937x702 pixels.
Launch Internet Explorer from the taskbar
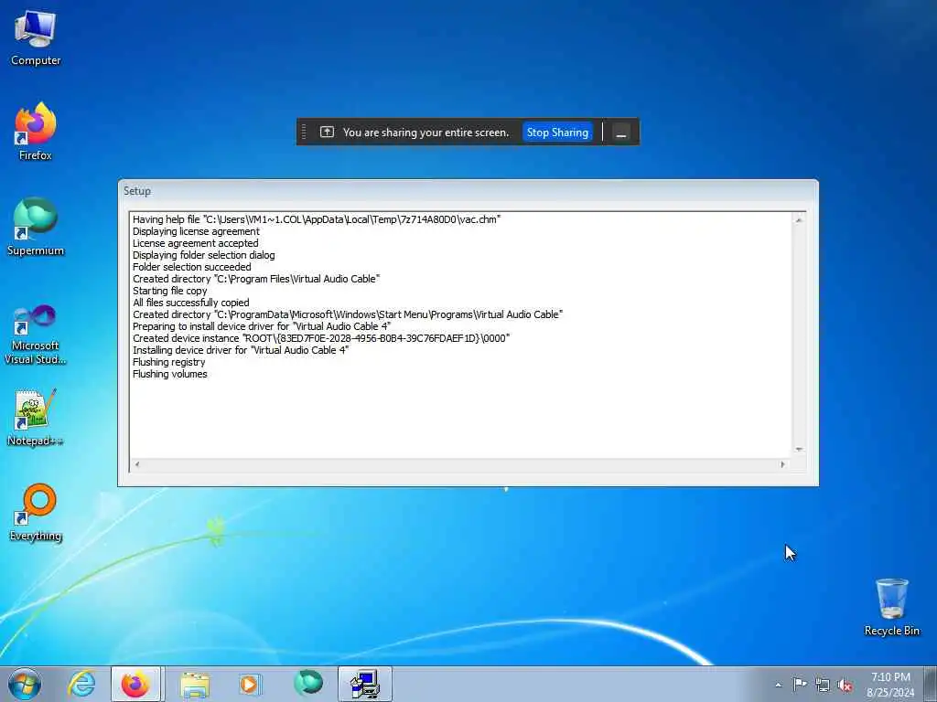tap(81, 684)
